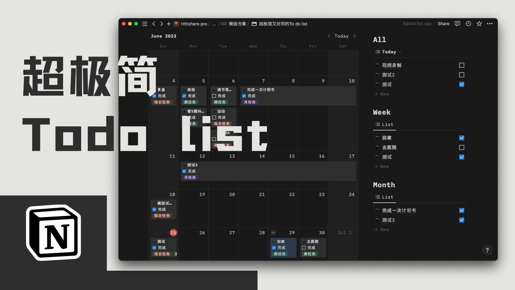Expand the Today view dropdown
515x290 pixels.
(388, 52)
